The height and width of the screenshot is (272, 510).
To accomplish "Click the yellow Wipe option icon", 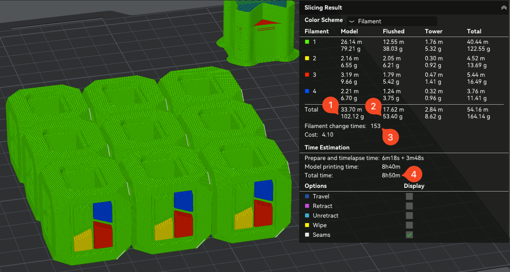I will (x=307, y=225).
